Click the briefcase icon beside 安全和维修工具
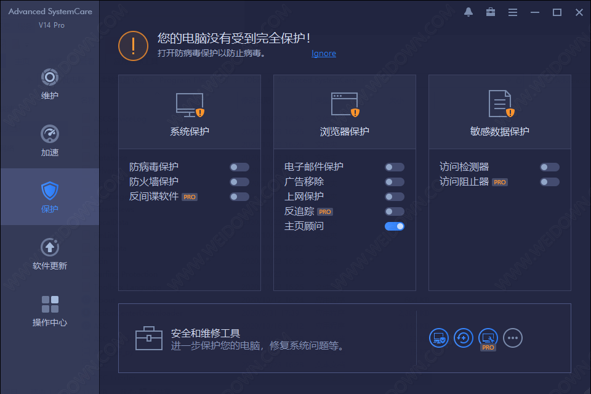The width and height of the screenshot is (591, 394). point(149,338)
